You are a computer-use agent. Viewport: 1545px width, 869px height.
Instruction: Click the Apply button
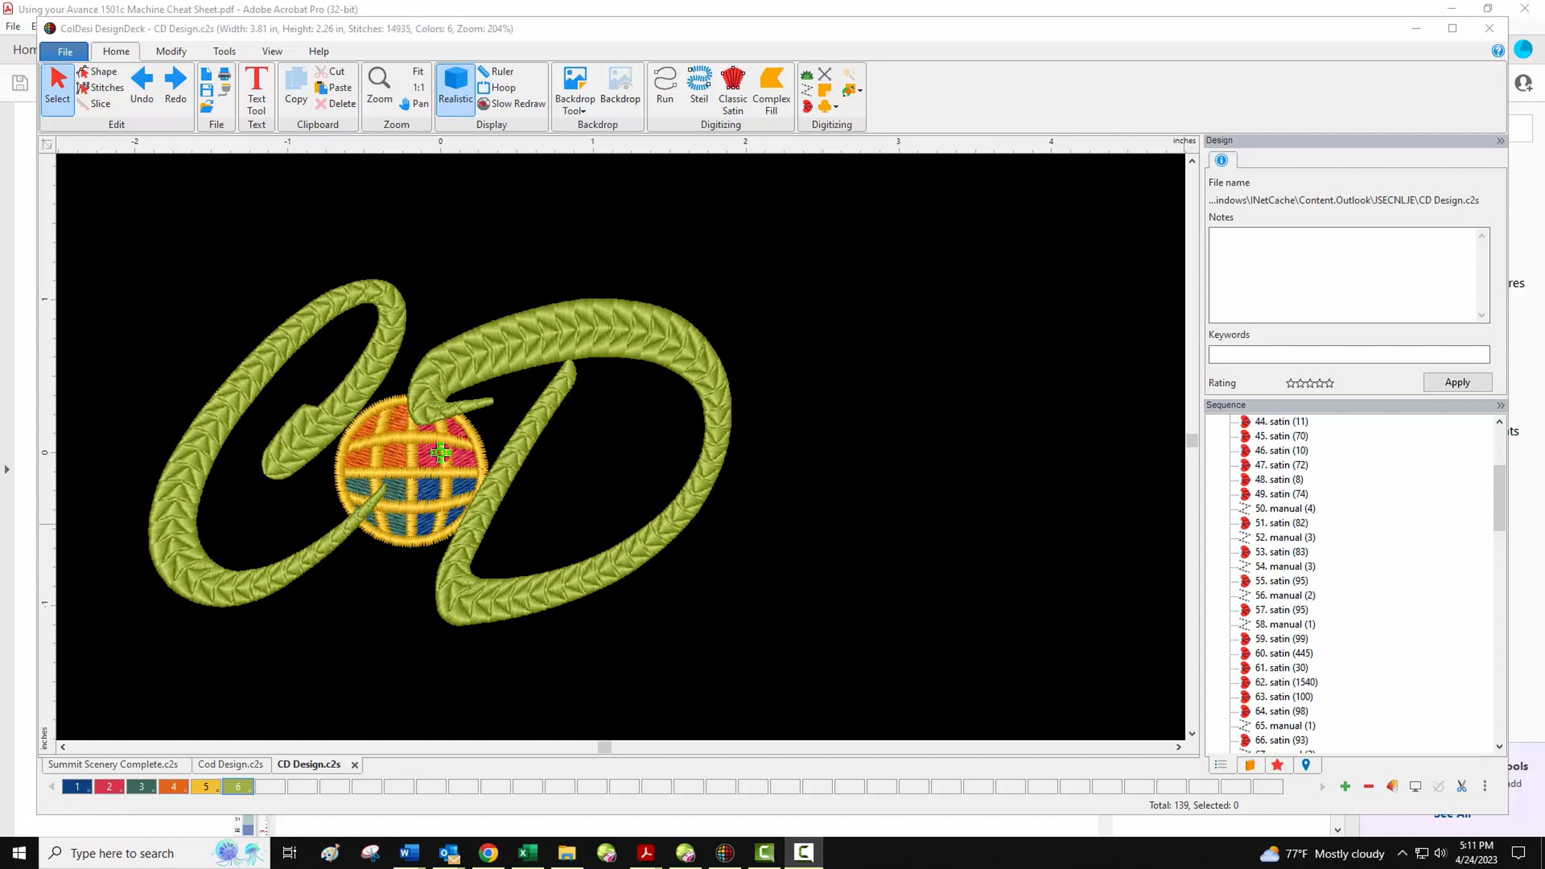1457,382
